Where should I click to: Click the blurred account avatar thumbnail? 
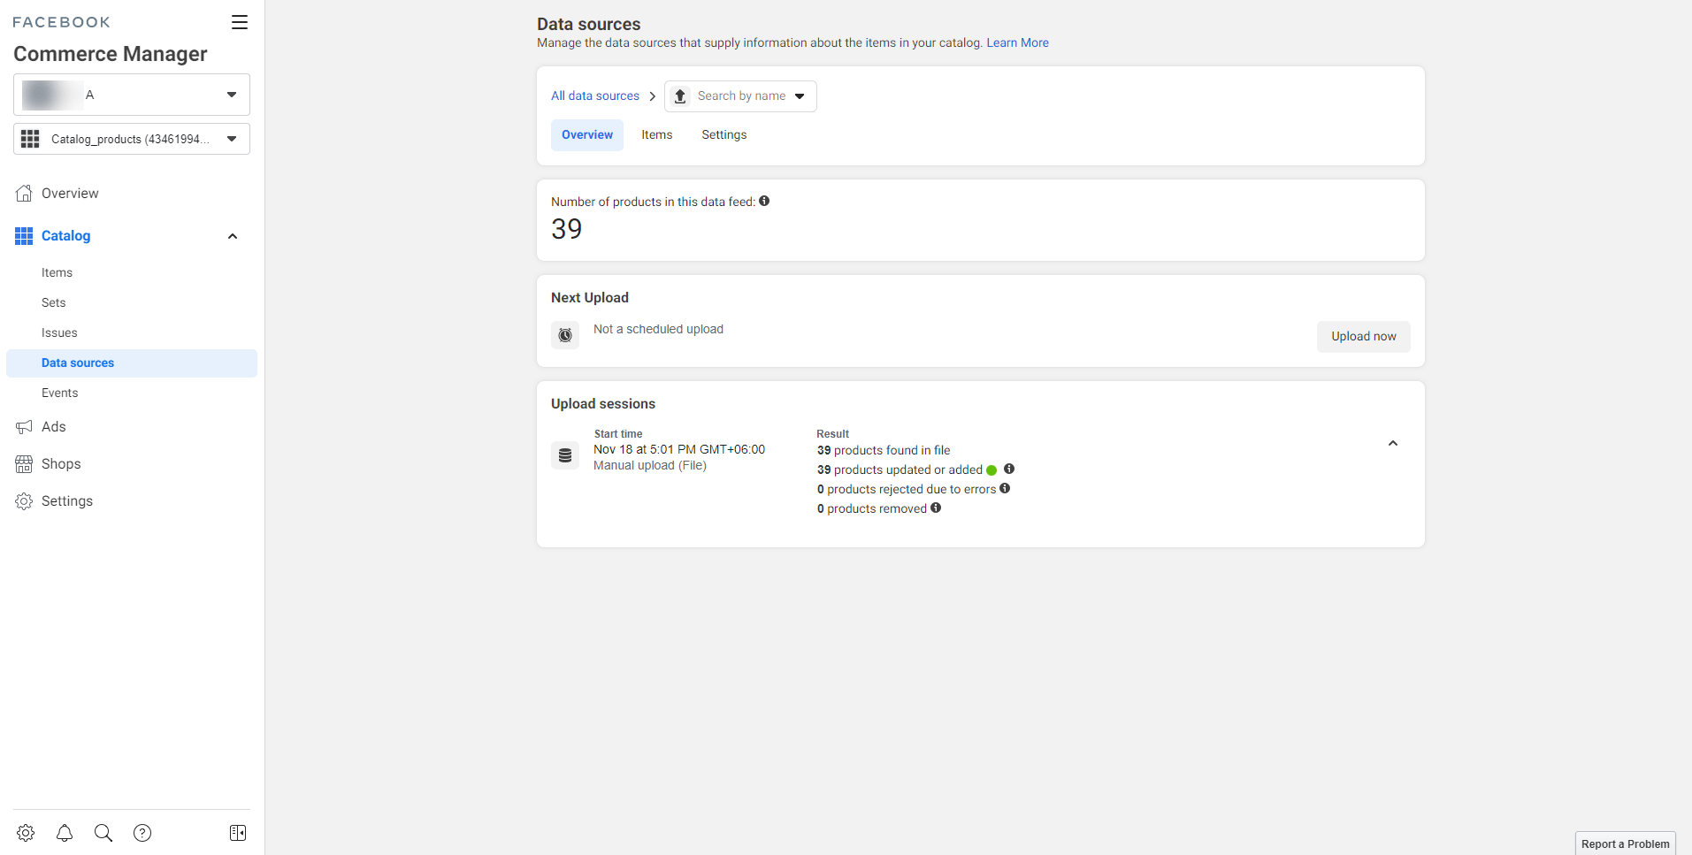click(51, 95)
